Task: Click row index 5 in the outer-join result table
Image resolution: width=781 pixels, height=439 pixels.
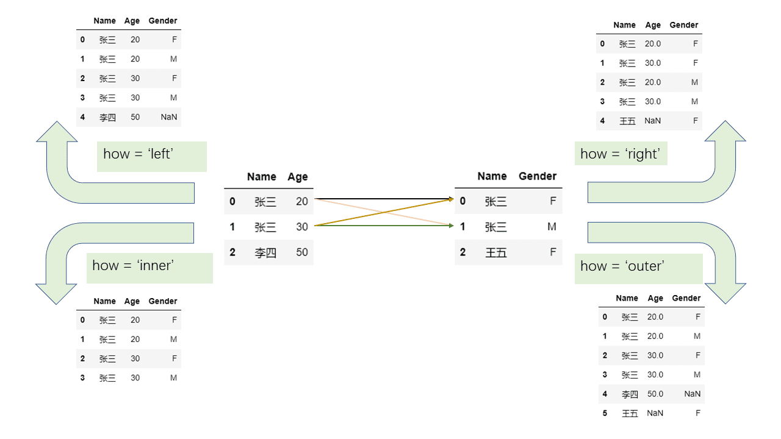Action: 605,413
